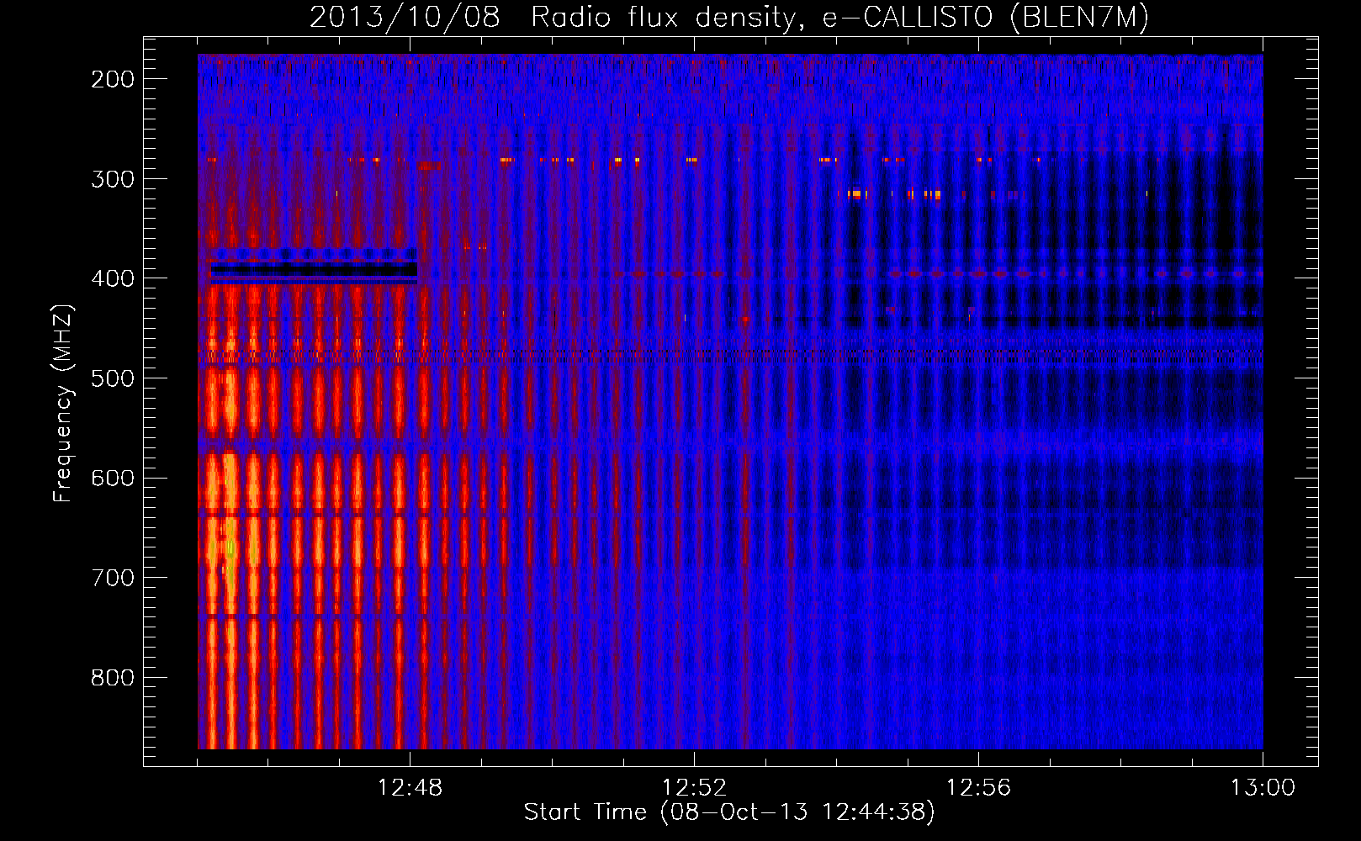Click the 300 frequency tick label
The width and height of the screenshot is (1361, 841).
[x=113, y=179]
